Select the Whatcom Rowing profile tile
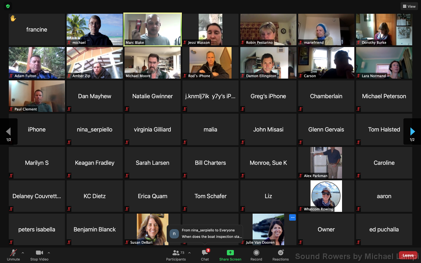The height and width of the screenshot is (263, 421). click(x=326, y=196)
